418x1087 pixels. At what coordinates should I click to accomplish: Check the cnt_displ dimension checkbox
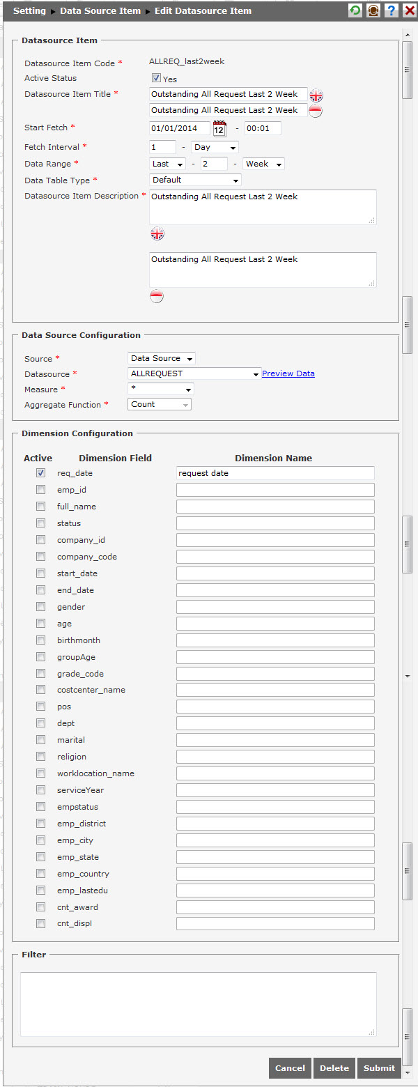pyautogui.click(x=40, y=924)
